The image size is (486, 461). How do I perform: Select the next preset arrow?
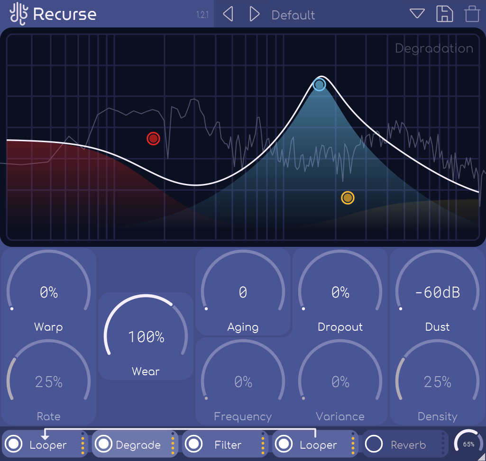tap(255, 14)
